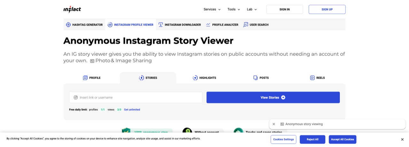Viewport: 409px width, 147px height.
Task: Switch to the PROFILE tab
Action: pos(91,78)
